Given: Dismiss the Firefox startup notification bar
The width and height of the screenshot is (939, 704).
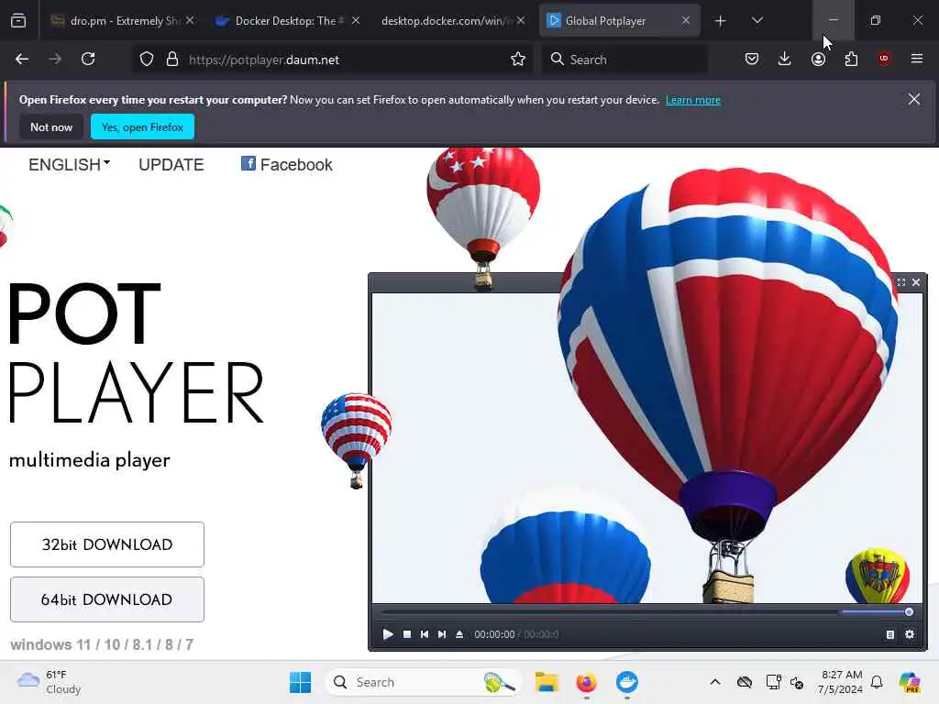Looking at the screenshot, I should tap(914, 99).
